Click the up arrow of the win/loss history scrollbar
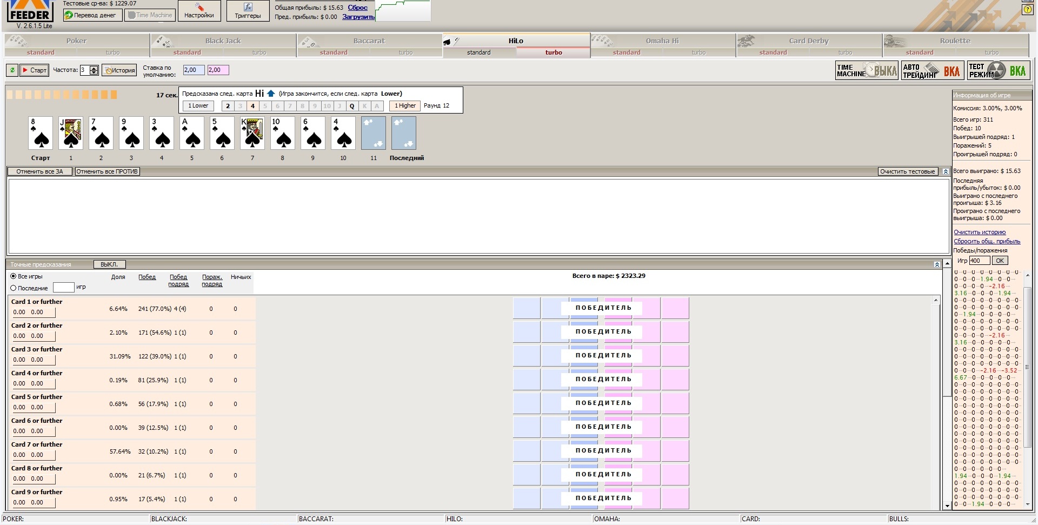This screenshot has height=525, width=1038. [1028, 274]
